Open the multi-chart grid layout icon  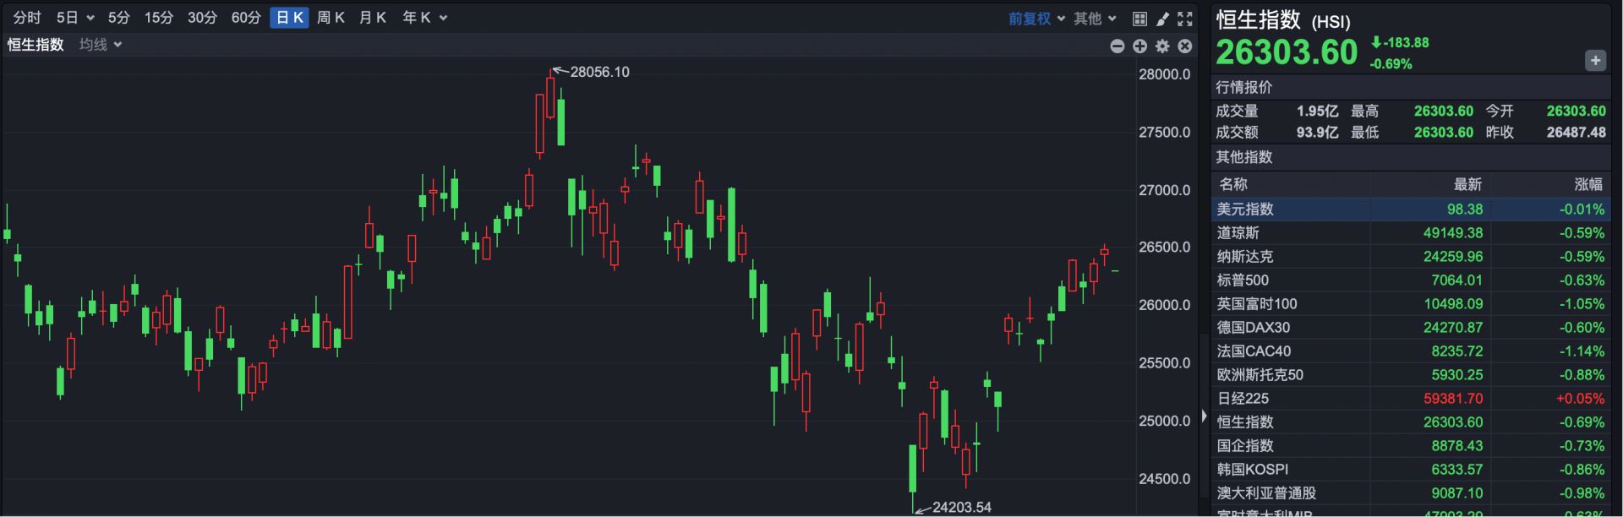pyautogui.click(x=1139, y=19)
